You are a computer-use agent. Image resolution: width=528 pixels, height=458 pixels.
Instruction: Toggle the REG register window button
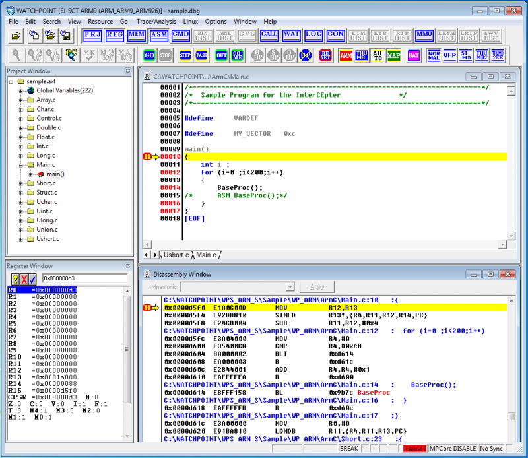115,36
